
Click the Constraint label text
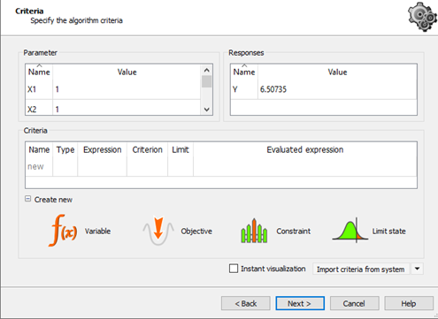coord(294,232)
